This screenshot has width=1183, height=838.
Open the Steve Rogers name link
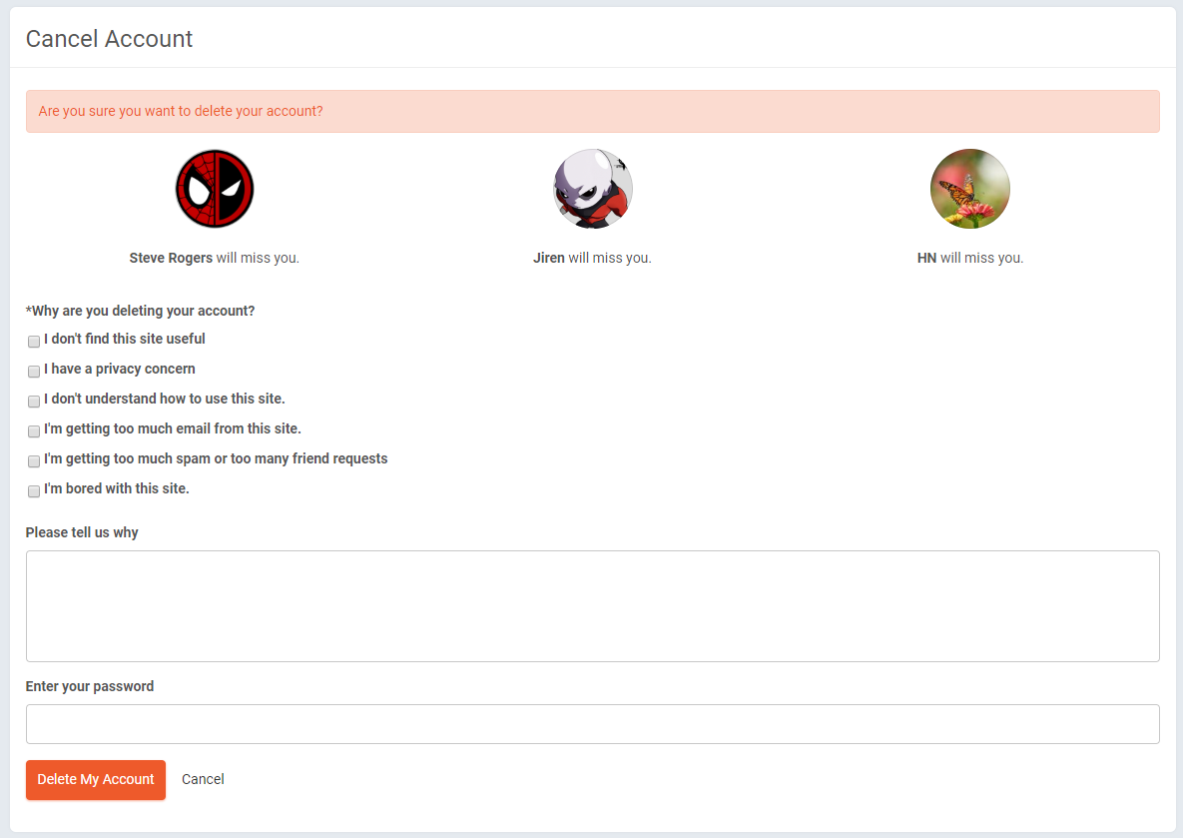coord(171,258)
